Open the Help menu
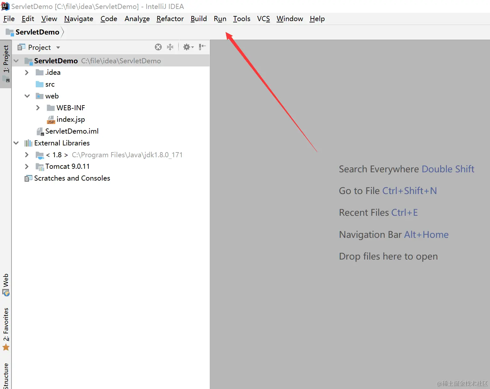490x389 pixels. (x=317, y=19)
